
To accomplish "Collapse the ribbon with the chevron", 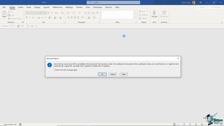I will [222, 22].
